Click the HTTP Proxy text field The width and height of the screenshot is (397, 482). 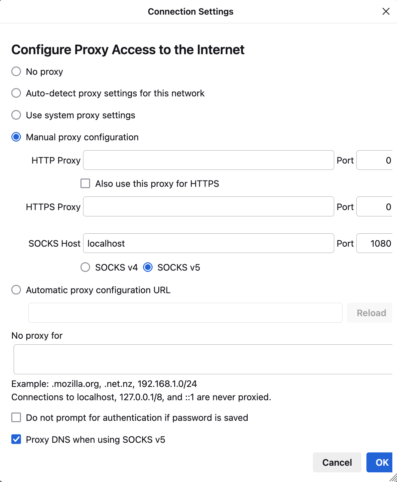coord(208,160)
